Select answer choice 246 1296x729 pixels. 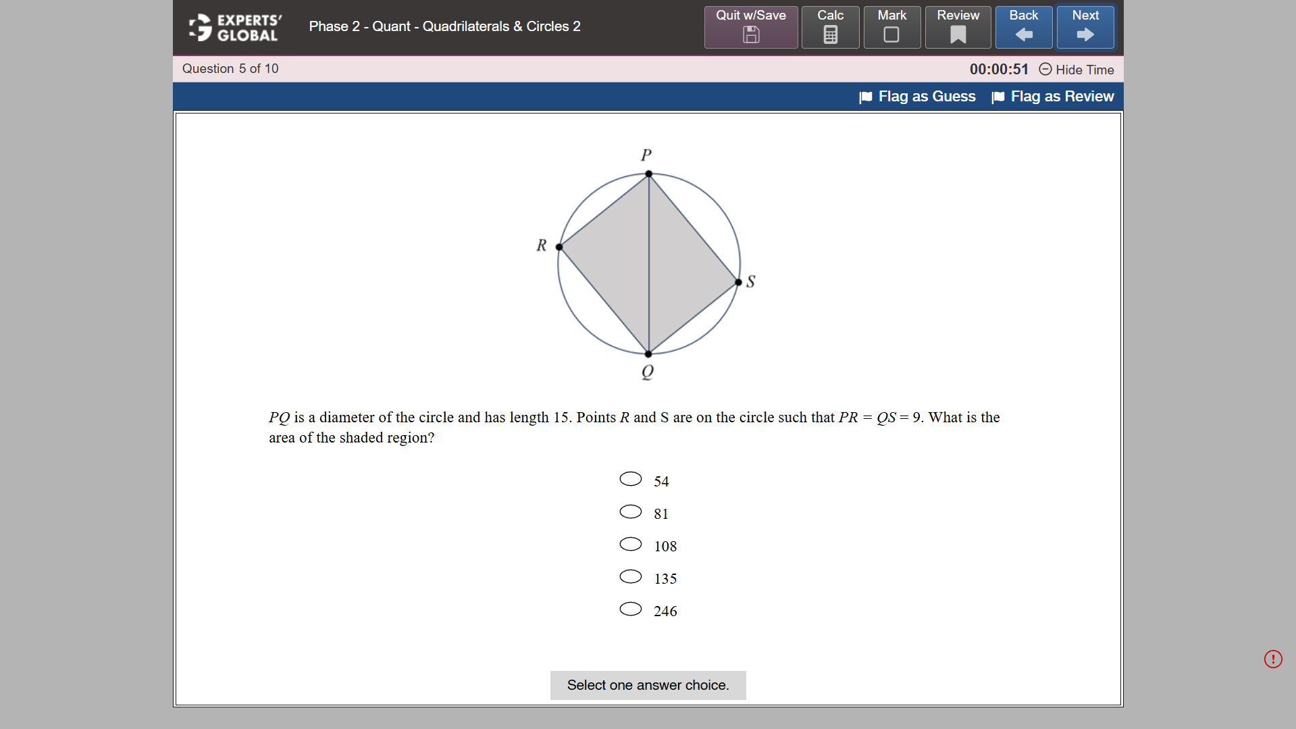(630, 609)
